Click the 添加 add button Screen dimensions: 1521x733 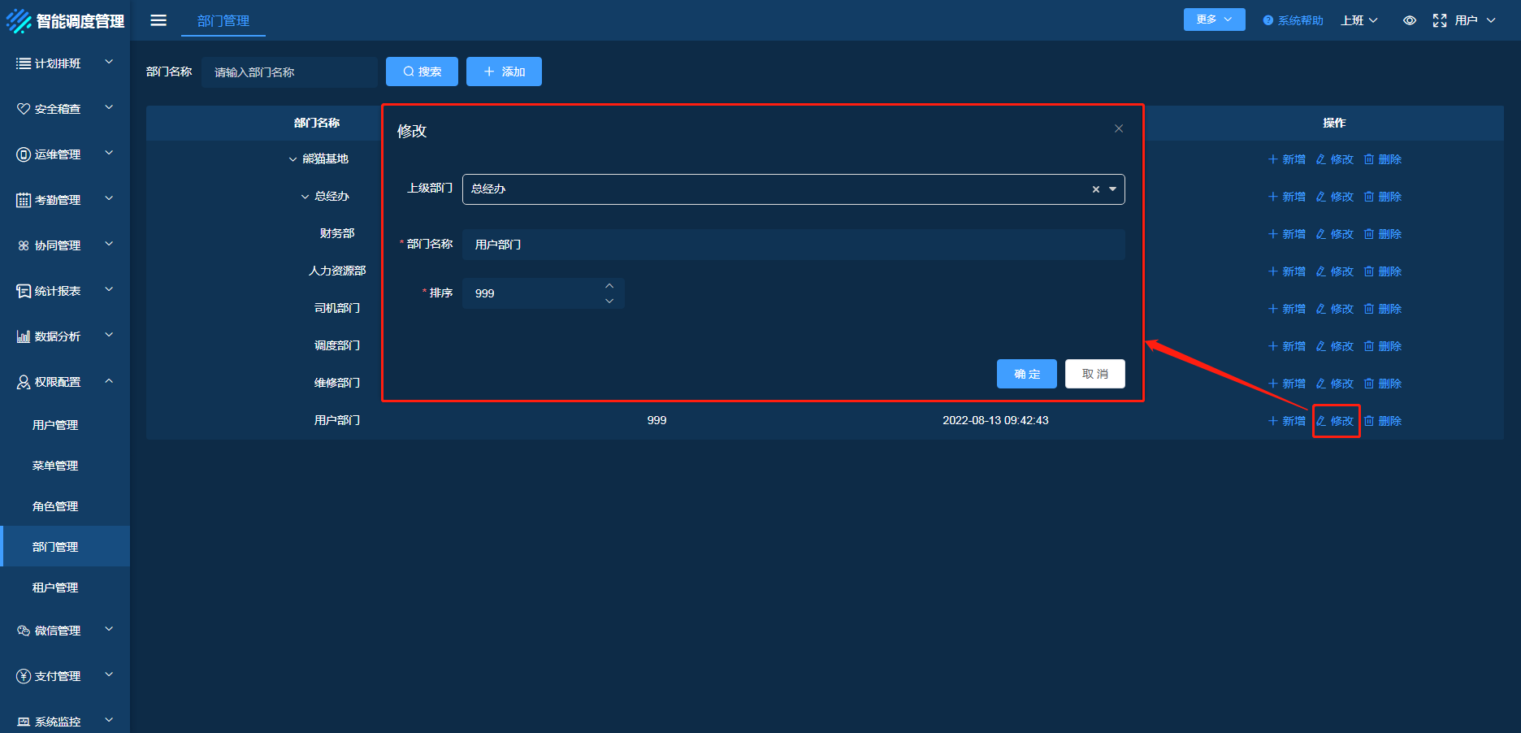504,72
